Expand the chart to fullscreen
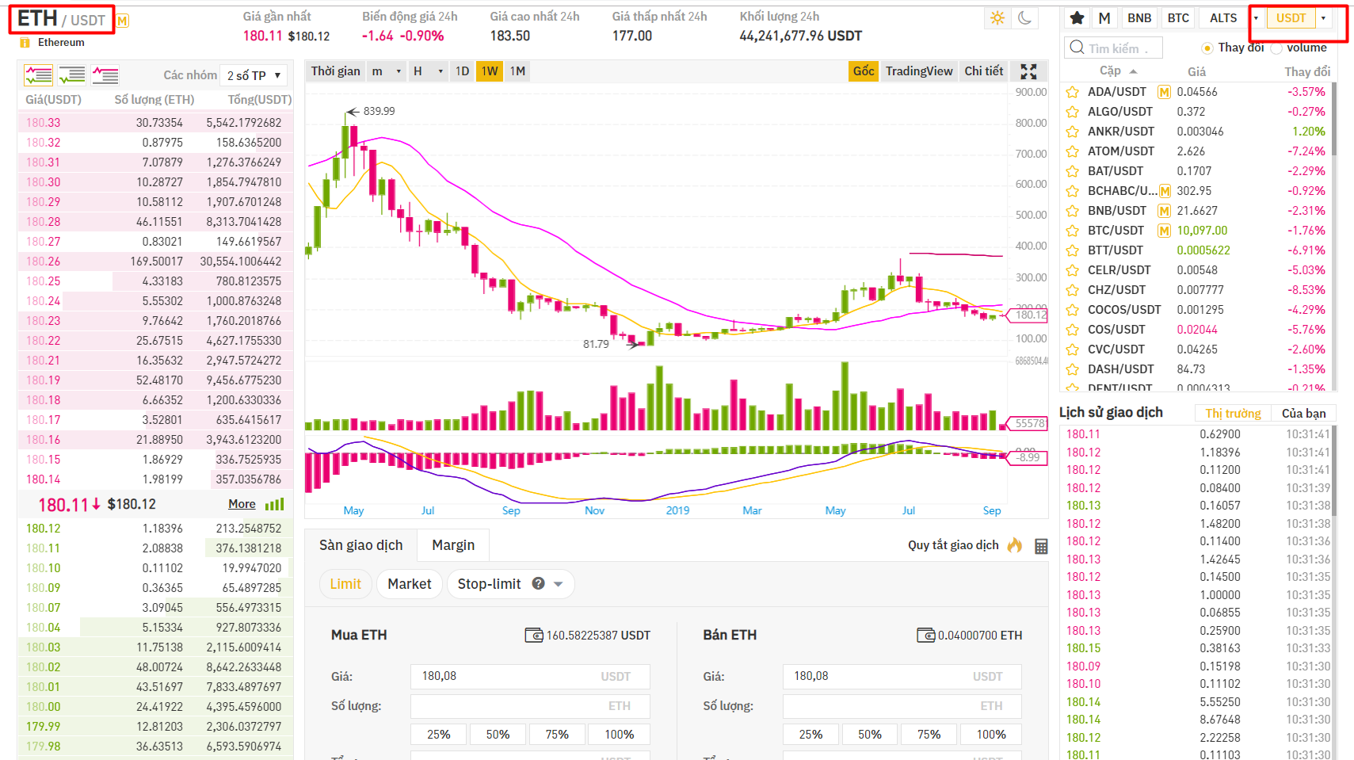Screen dimensions: 1354x760 (x=1028, y=72)
